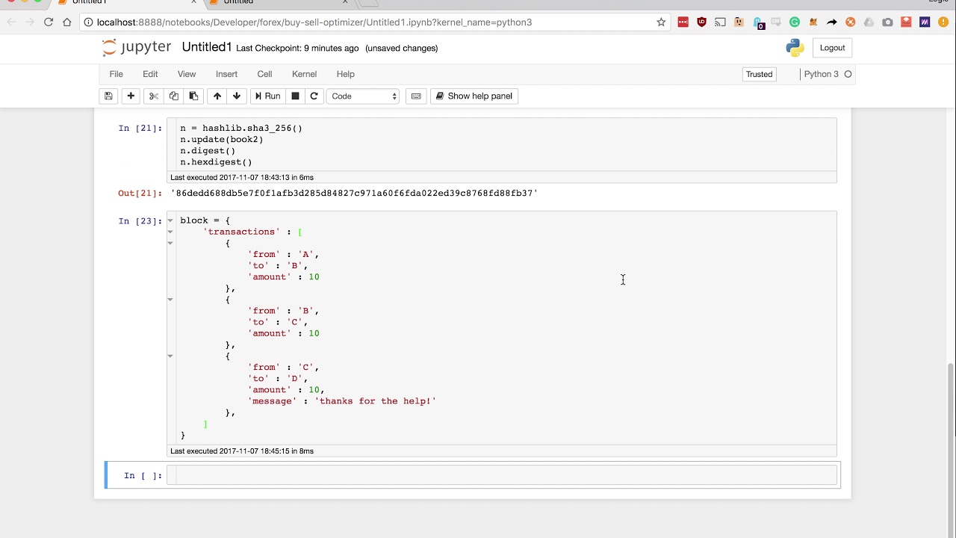956x538 pixels.
Task: Open the cell type Code dropdown
Action: click(363, 96)
